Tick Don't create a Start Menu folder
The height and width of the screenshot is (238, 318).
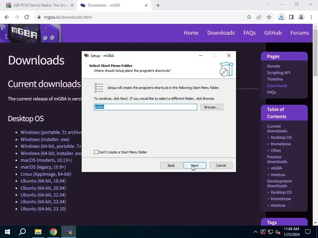tap(96, 152)
